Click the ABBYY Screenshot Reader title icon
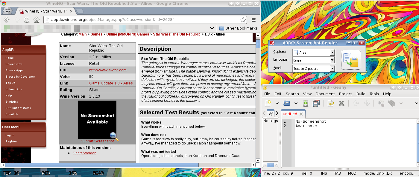Viewport: 419px width, 177px height. tap(272, 43)
